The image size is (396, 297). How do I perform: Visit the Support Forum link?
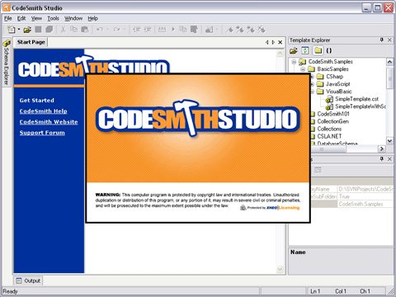pos(42,133)
